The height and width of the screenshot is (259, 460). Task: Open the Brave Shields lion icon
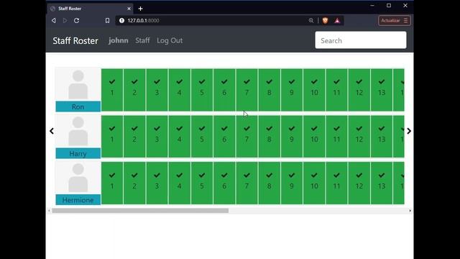click(325, 21)
